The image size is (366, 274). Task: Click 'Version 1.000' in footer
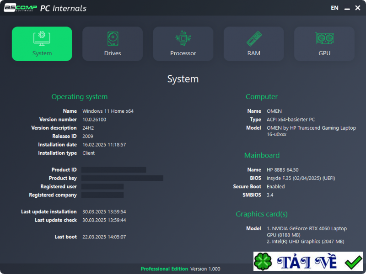pos(205,269)
